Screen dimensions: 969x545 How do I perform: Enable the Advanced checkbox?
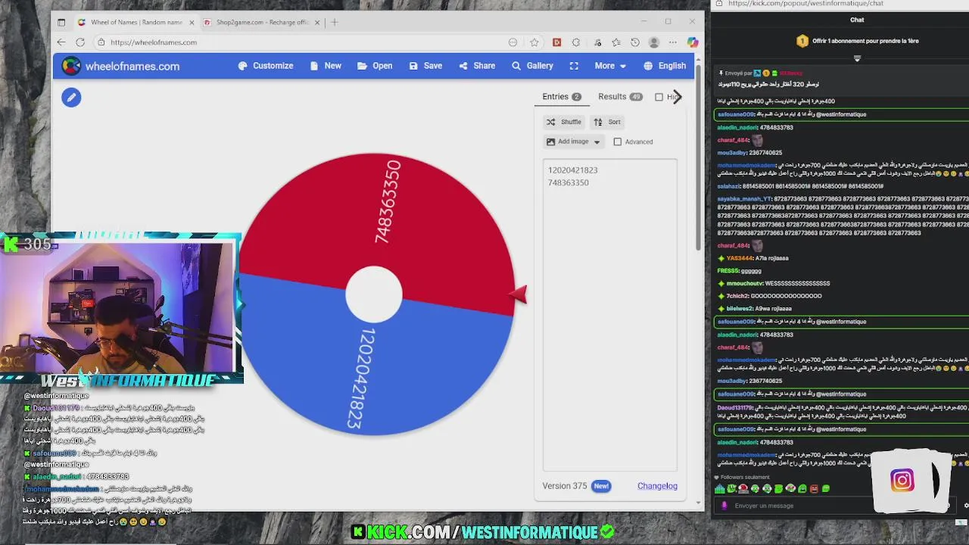(618, 142)
